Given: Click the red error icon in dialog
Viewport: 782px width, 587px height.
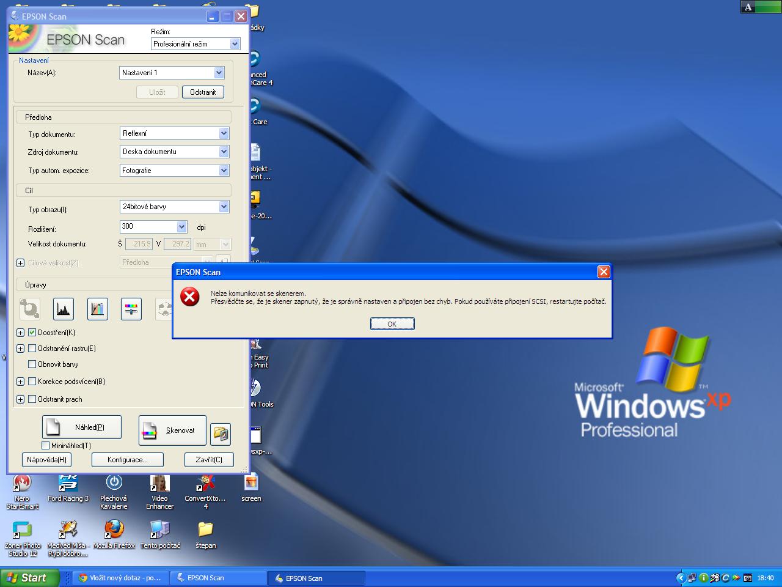Looking at the screenshot, I should (x=190, y=297).
